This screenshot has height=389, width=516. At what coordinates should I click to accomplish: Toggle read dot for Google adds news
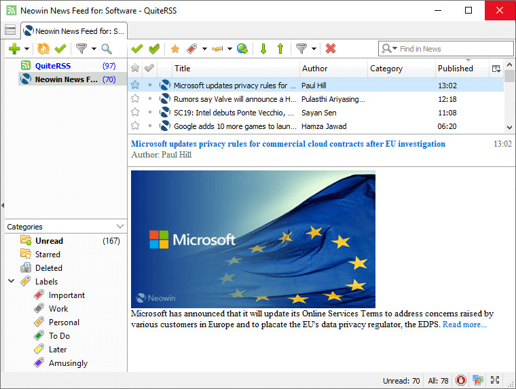(x=150, y=126)
